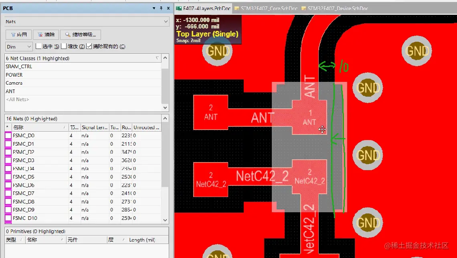Select the ANT net class
The width and height of the screenshot is (457, 258).
coord(83,91)
